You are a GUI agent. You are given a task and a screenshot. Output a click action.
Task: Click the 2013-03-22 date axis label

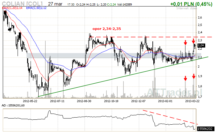(x=192, y=101)
